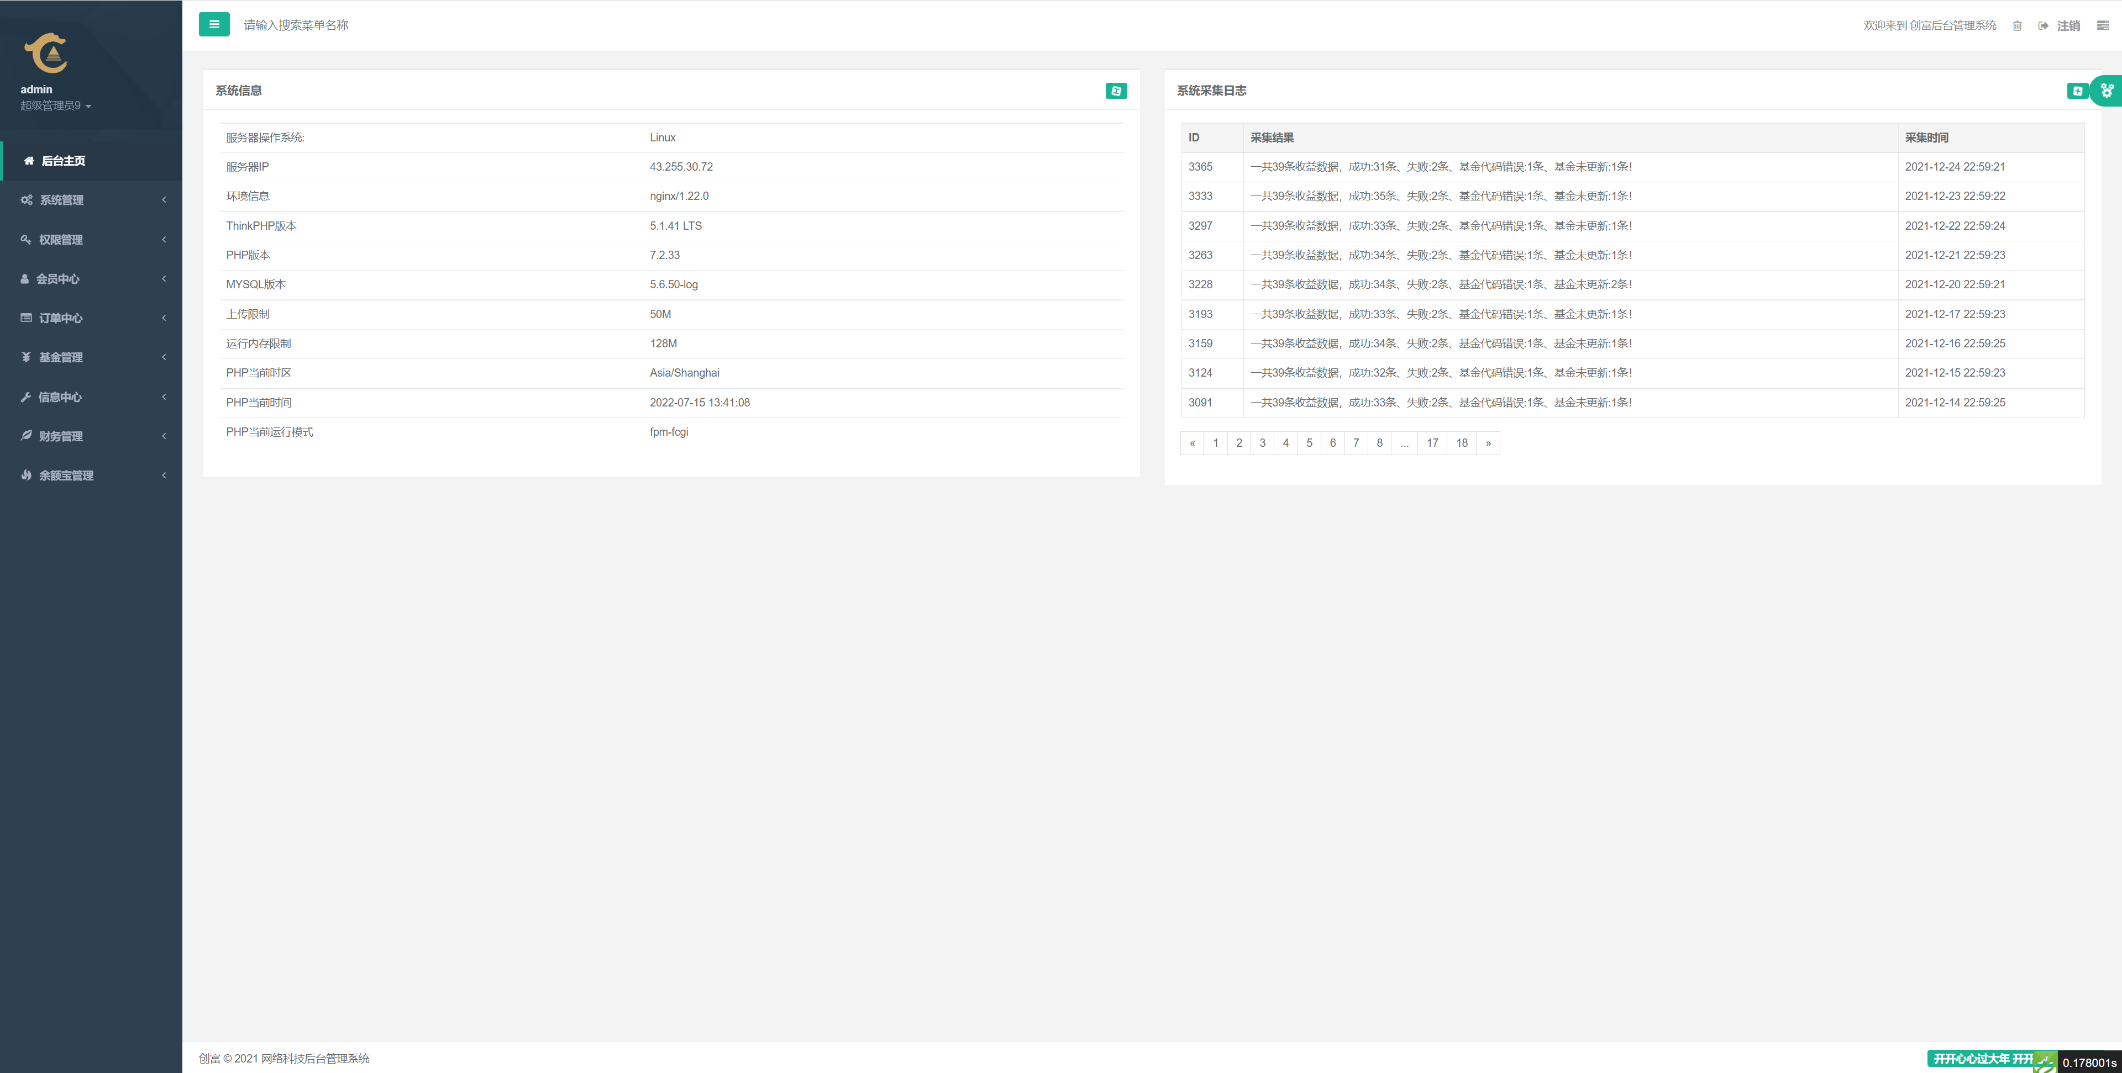Viewport: 2122px width, 1073px height.
Task: Click log entry ID 3365 row
Action: 1629,166
